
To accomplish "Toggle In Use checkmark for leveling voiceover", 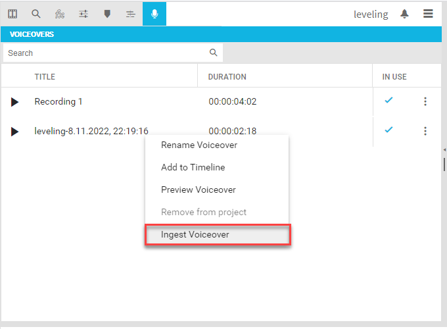I will (388, 130).
